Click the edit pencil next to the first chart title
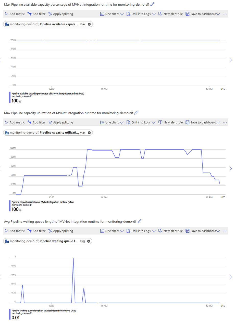The width and height of the screenshot is (235, 331). pos(152,4)
